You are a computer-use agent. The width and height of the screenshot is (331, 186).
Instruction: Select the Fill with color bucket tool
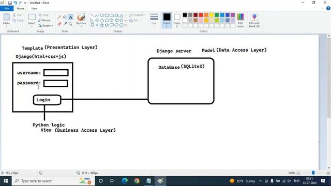(x=65, y=17)
